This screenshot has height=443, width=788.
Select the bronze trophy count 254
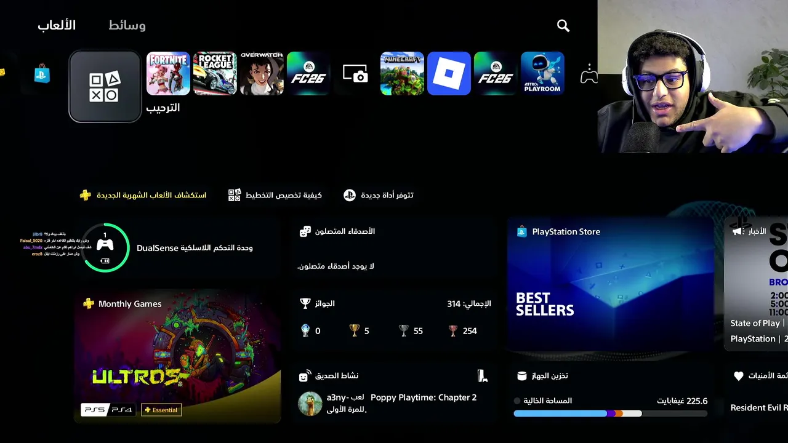click(x=462, y=330)
